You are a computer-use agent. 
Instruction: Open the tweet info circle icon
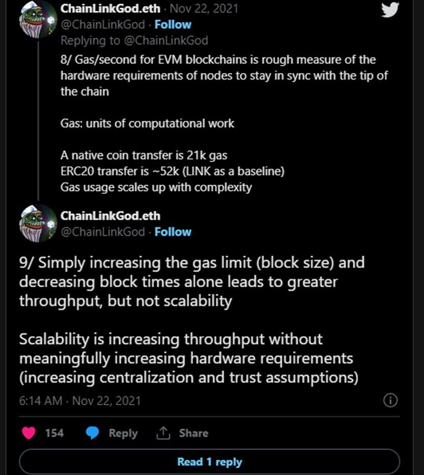(390, 401)
